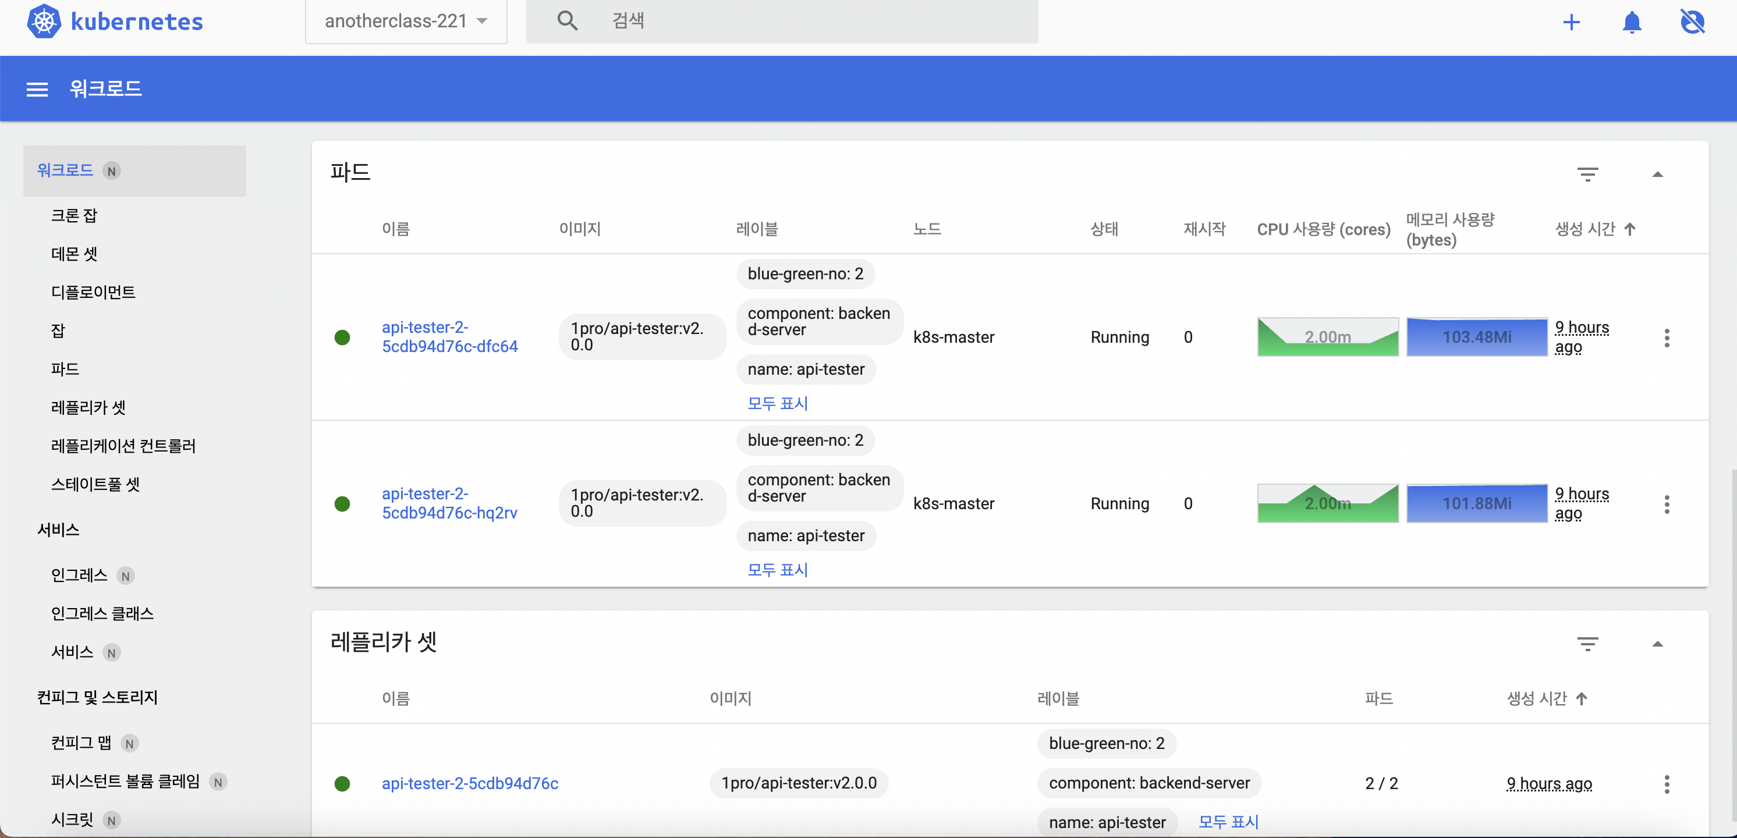
Task: Open actions menu for api-tester-2-5cdb94d76c-hq2rv pod
Action: click(x=1666, y=505)
